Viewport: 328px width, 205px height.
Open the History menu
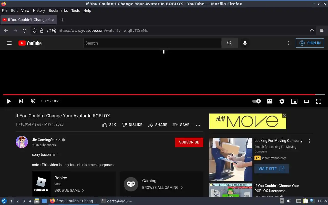click(39, 11)
